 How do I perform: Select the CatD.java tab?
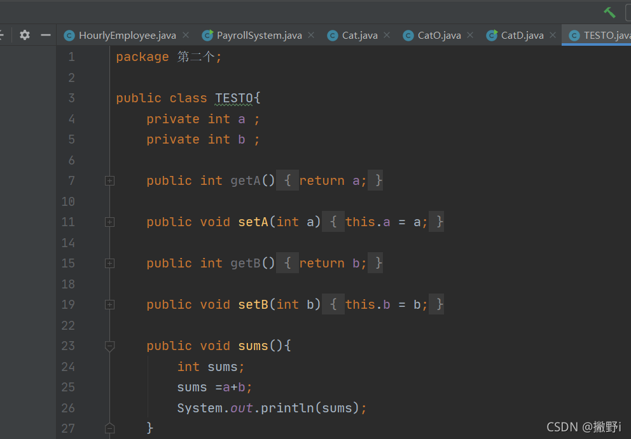pyautogui.click(x=522, y=36)
